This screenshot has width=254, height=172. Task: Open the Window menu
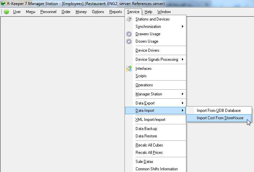164,12
